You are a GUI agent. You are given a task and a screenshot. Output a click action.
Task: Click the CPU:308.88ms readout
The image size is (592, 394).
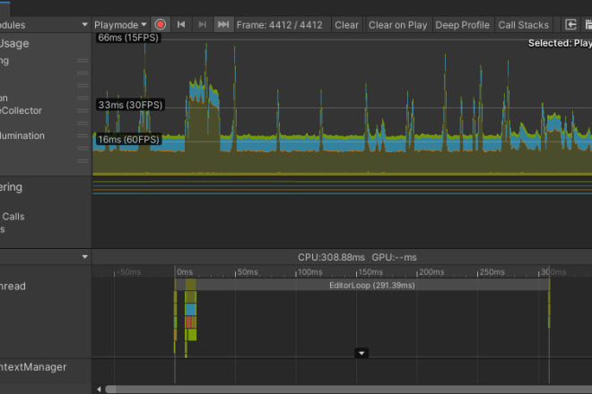[331, 257]
